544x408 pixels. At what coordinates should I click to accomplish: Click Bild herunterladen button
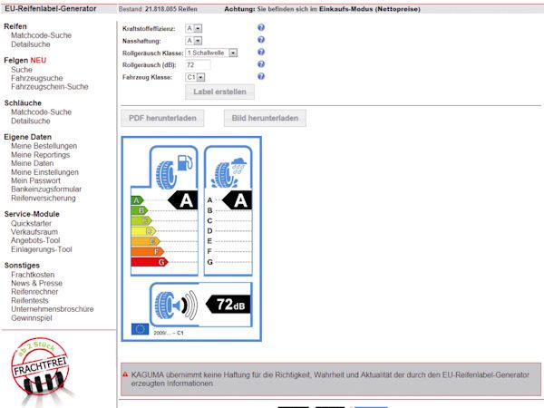click(x=265, y=118)
